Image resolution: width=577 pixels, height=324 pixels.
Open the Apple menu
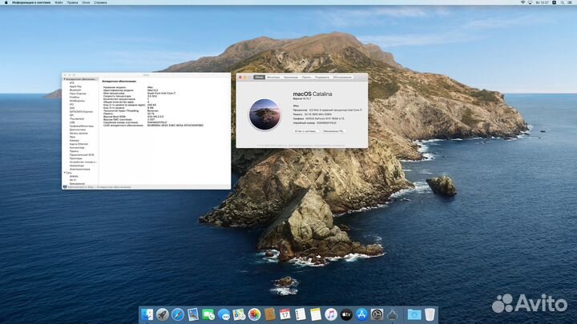pyautogui.click(x=6, y=2)
